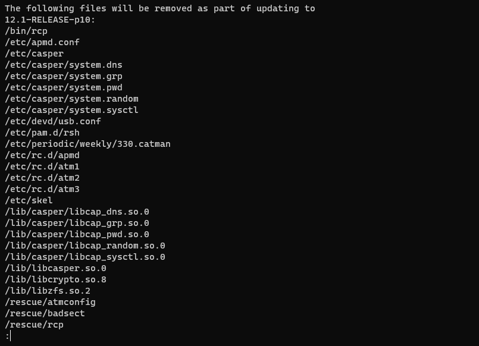Screen dimensions: 479x346
Task: Select the /etc/devd/usb.conf line
Action: coord(53,121)
